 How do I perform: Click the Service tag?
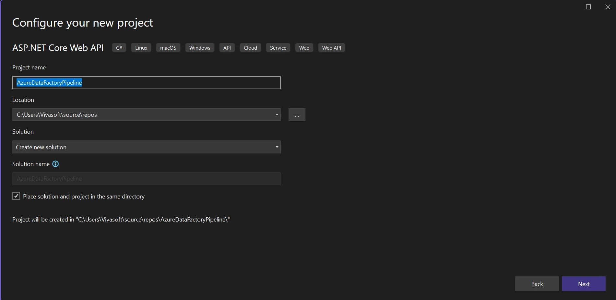pos(278,48)
